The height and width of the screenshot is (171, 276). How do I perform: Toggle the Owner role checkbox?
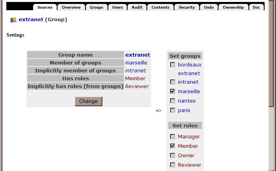[x=172, y=155]
